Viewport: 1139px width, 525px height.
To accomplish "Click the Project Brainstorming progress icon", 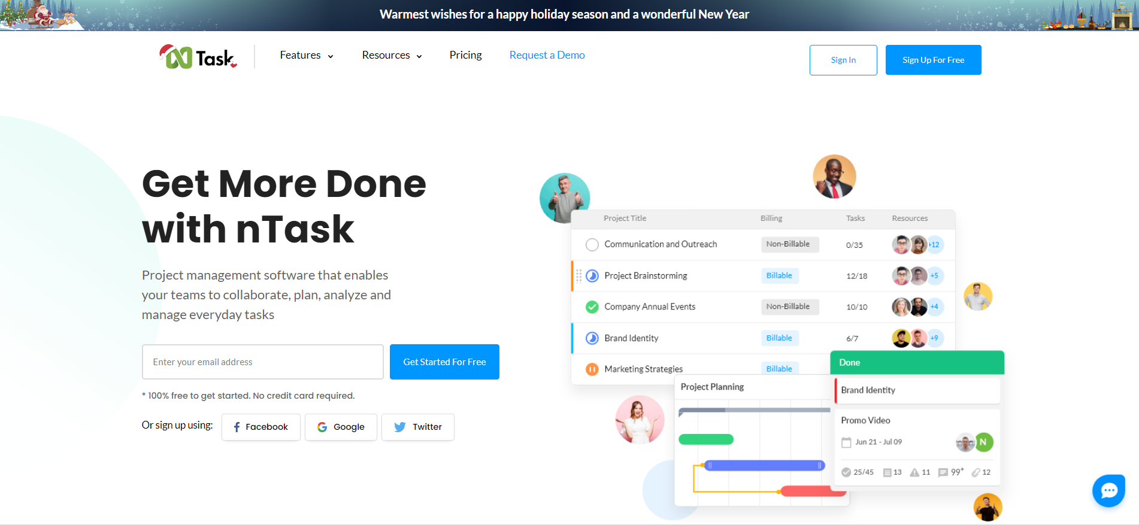I will 592,276.
